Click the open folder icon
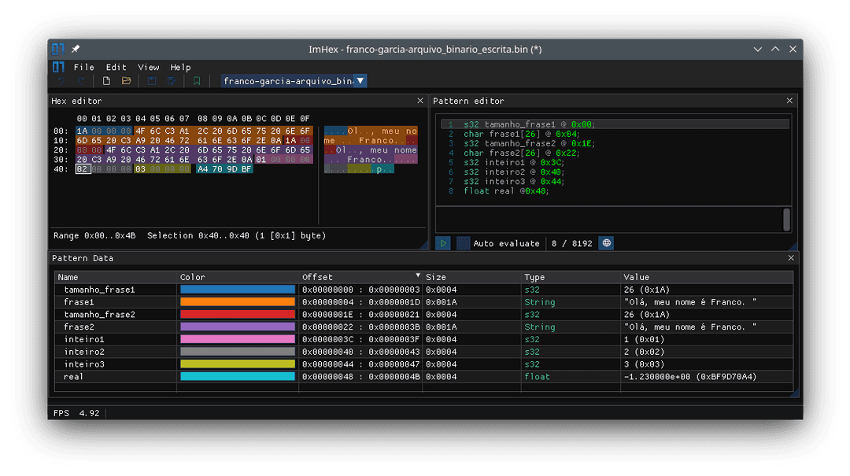The width and height of the screenshot is (850, 476). (126, 81)
